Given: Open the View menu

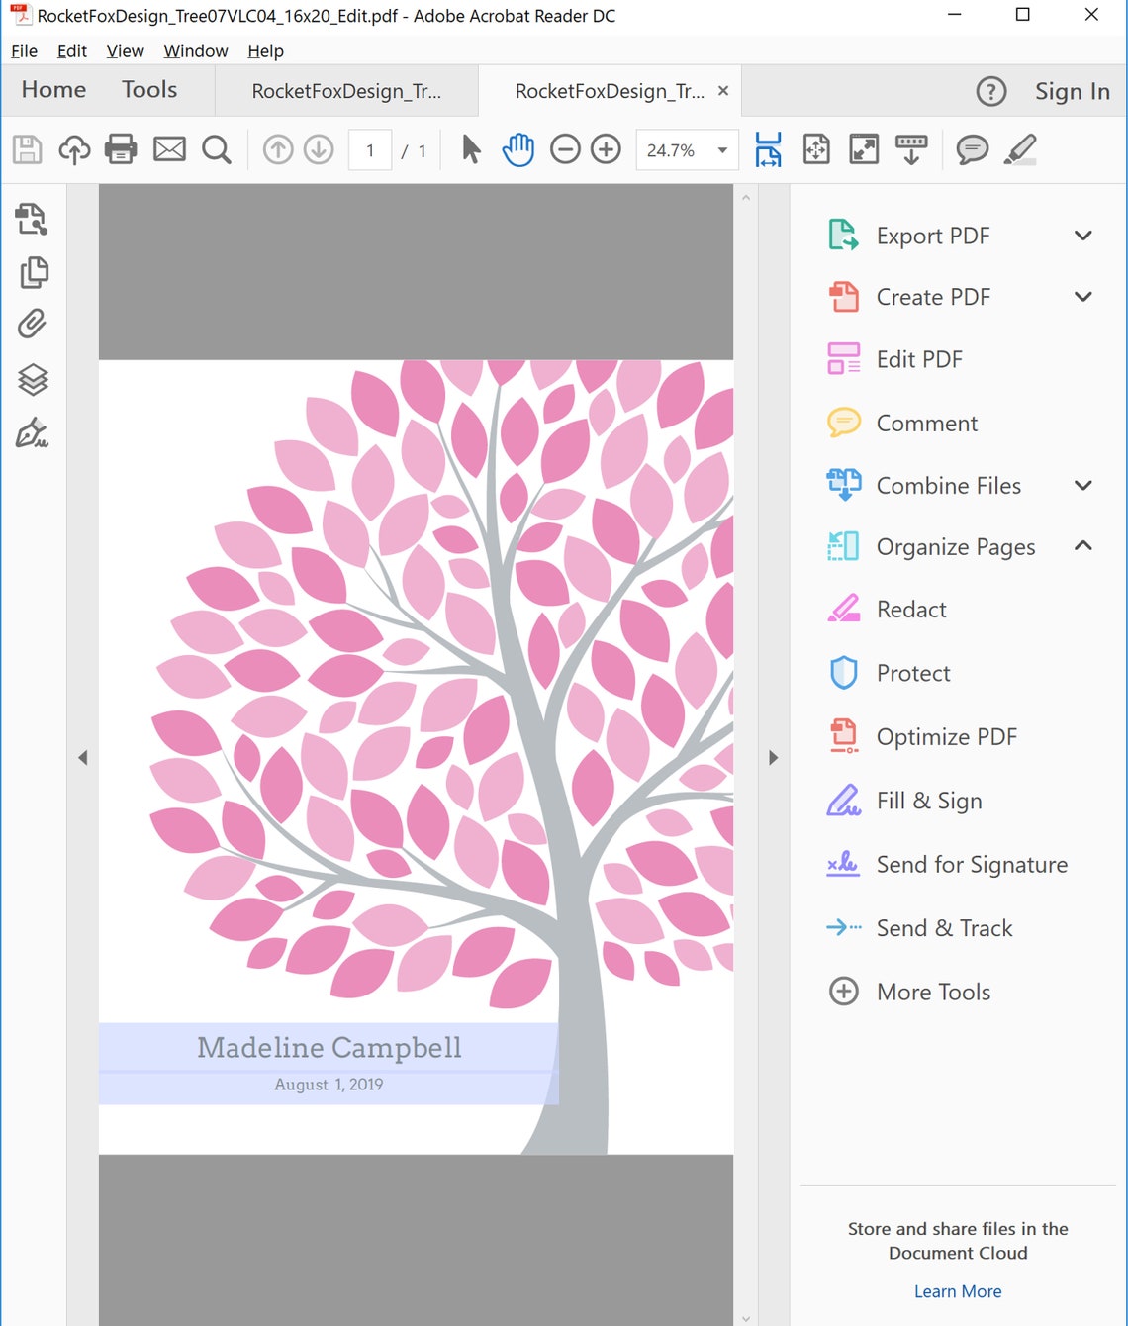Looking at the screenshot, I should click(x=125, y=50).
